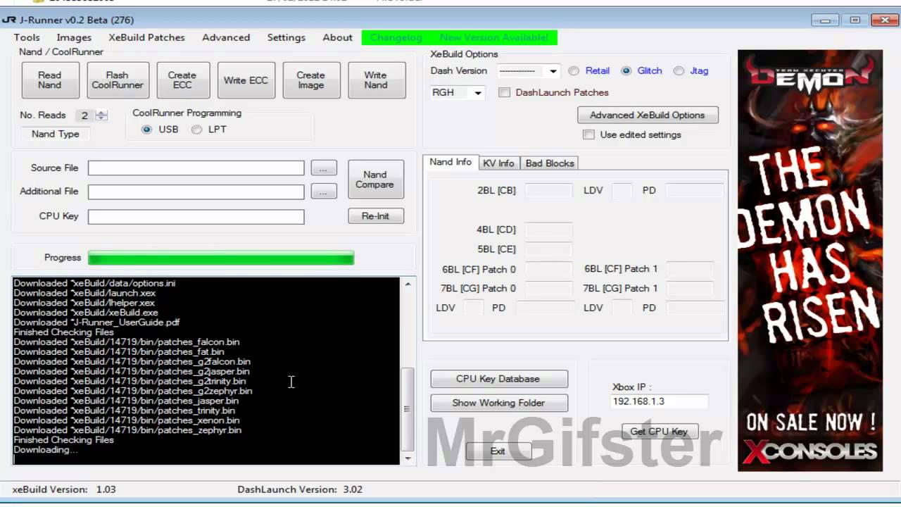
Task: Click the Additional File text field
Action: click(196, 192)
